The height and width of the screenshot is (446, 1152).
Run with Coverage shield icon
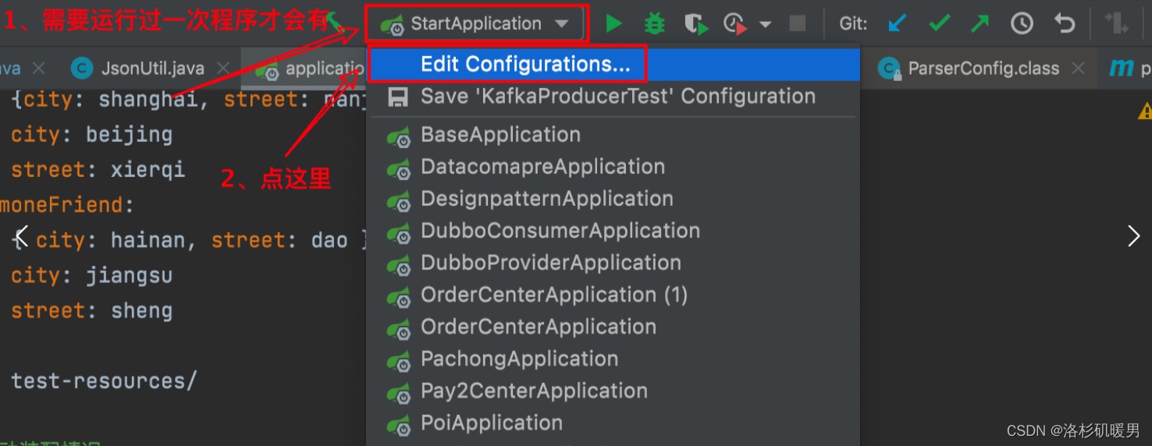(x=695, y=24)
